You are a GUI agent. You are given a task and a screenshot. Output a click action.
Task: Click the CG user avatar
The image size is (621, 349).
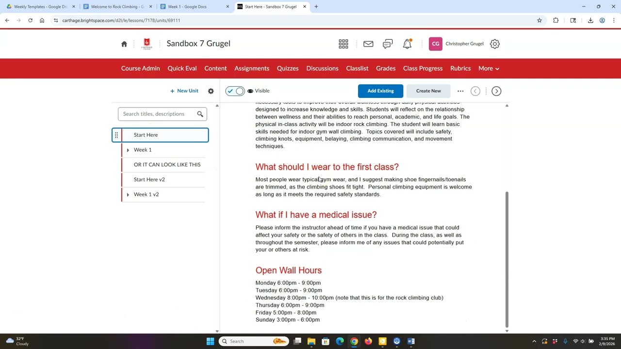(436, 44)
